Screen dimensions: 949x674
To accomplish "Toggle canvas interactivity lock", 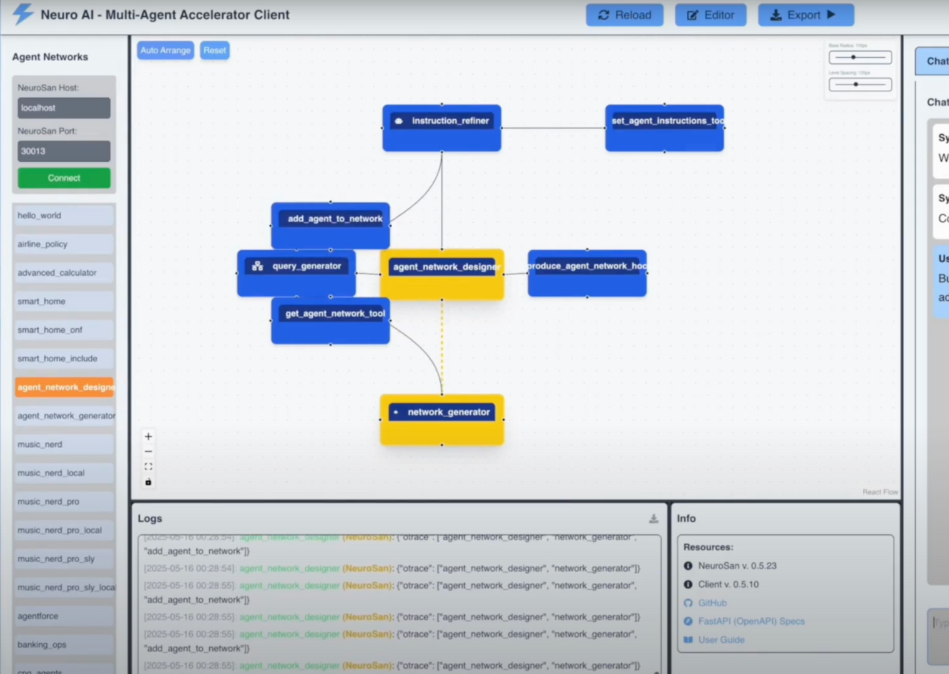I will 148,481.
